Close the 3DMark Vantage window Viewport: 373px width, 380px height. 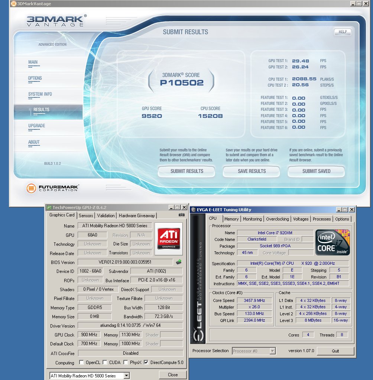pyautogui.click(x=366, y=3)
